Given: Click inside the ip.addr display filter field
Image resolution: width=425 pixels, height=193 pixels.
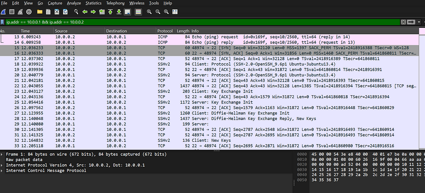Looking at the screenshot, I should point(202,22).
